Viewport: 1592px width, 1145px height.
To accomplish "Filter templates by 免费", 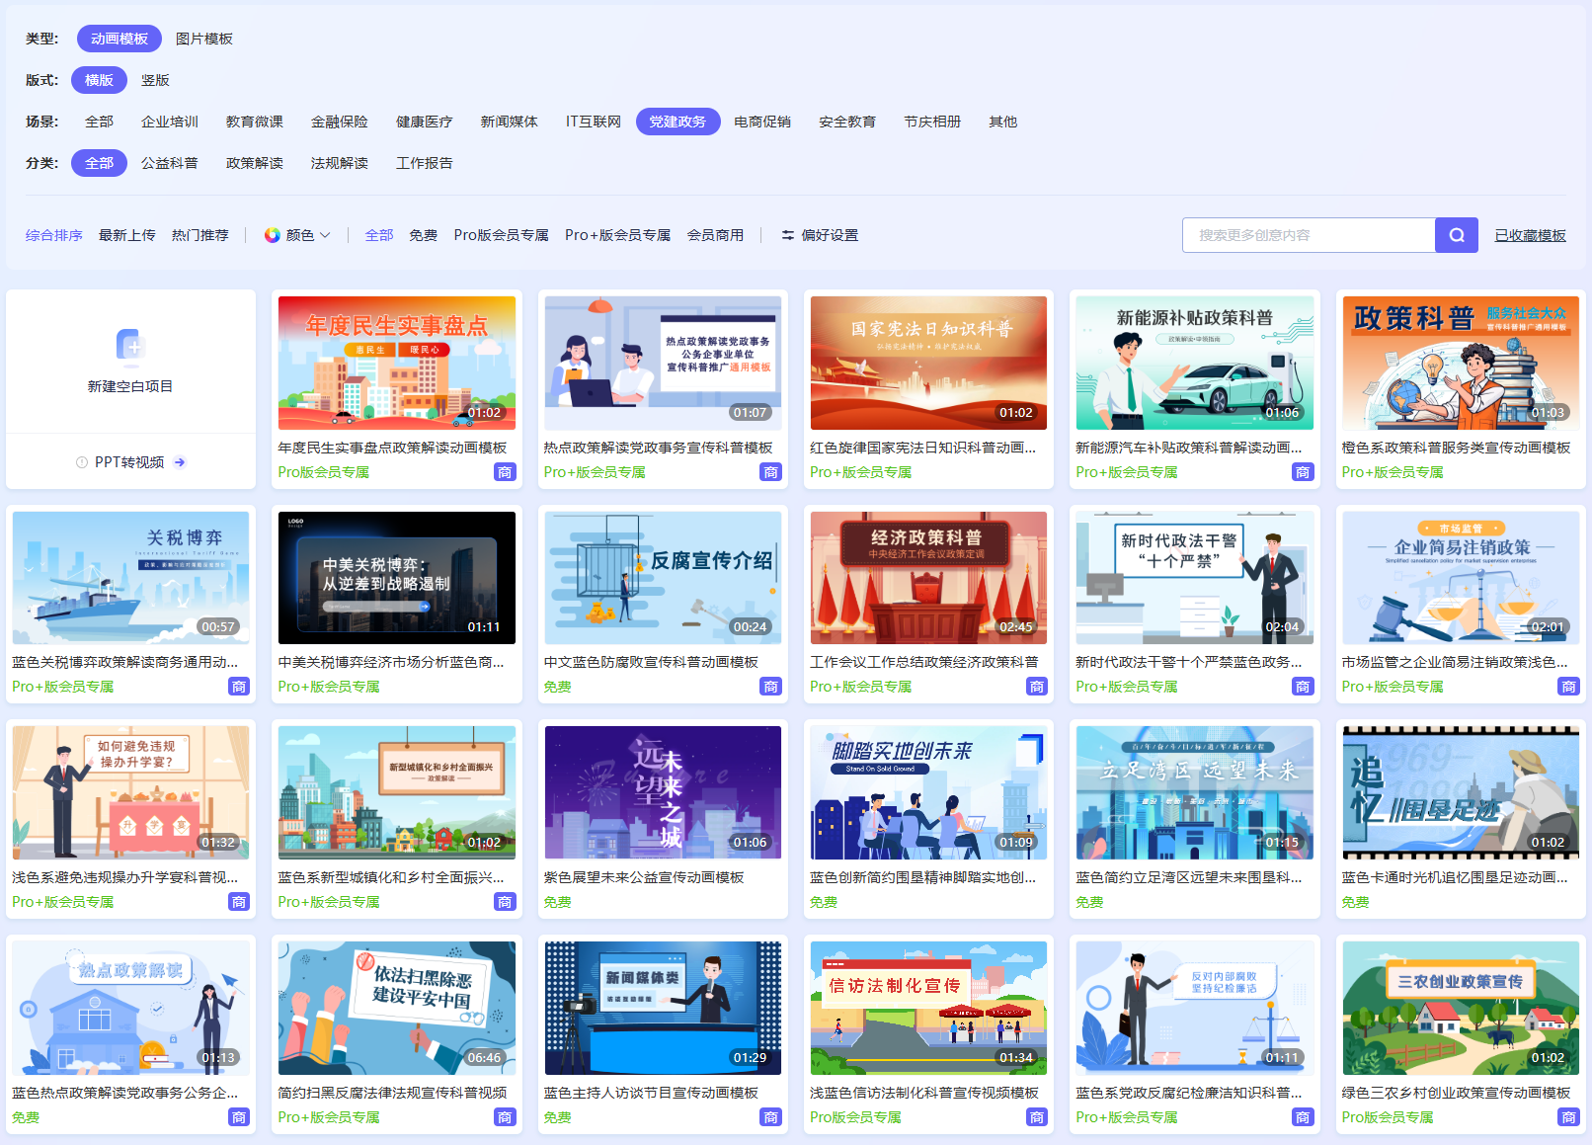I will coord(423,235).
